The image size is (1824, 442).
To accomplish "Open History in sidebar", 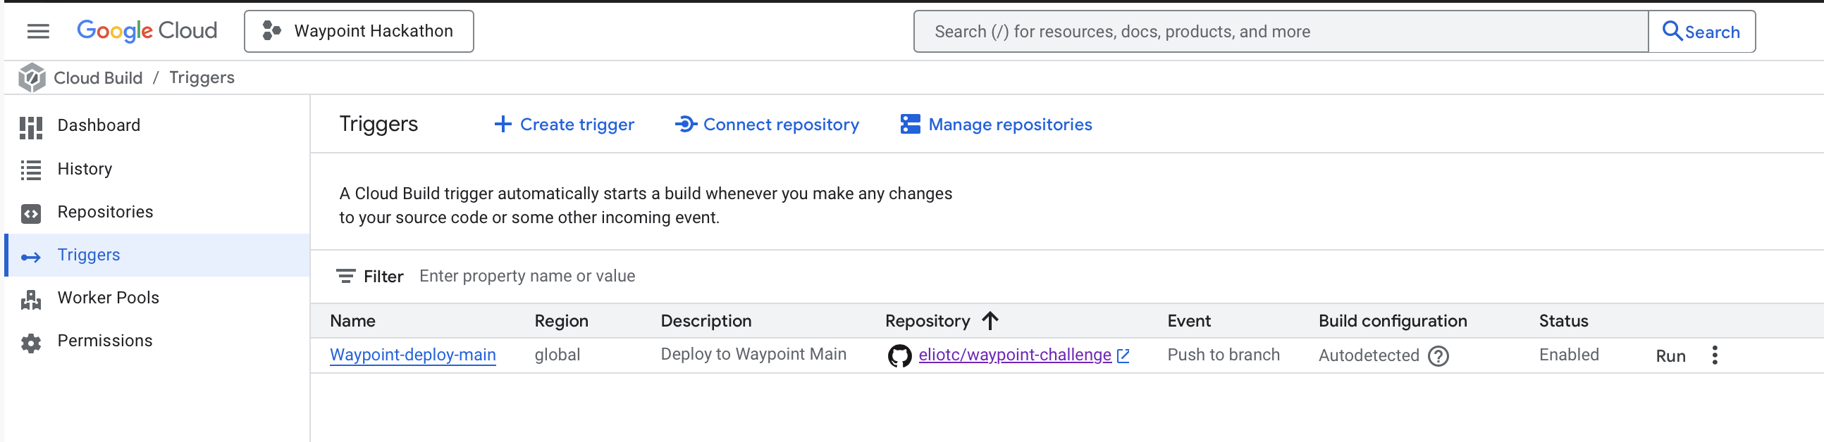I will [x=85, y=169].
